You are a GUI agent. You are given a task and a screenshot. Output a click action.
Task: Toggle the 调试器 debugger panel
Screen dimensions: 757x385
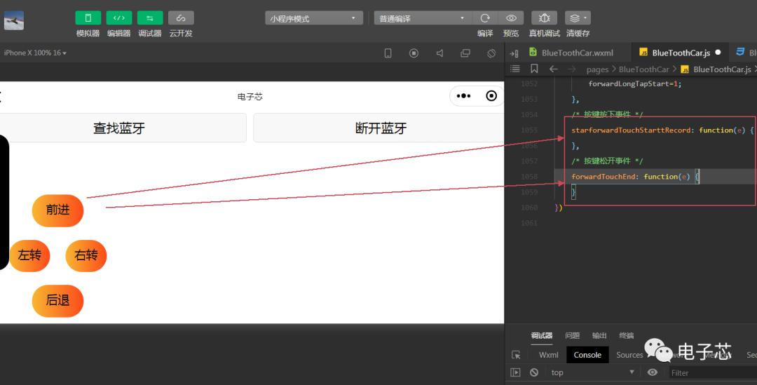click(x=149, y=18)
